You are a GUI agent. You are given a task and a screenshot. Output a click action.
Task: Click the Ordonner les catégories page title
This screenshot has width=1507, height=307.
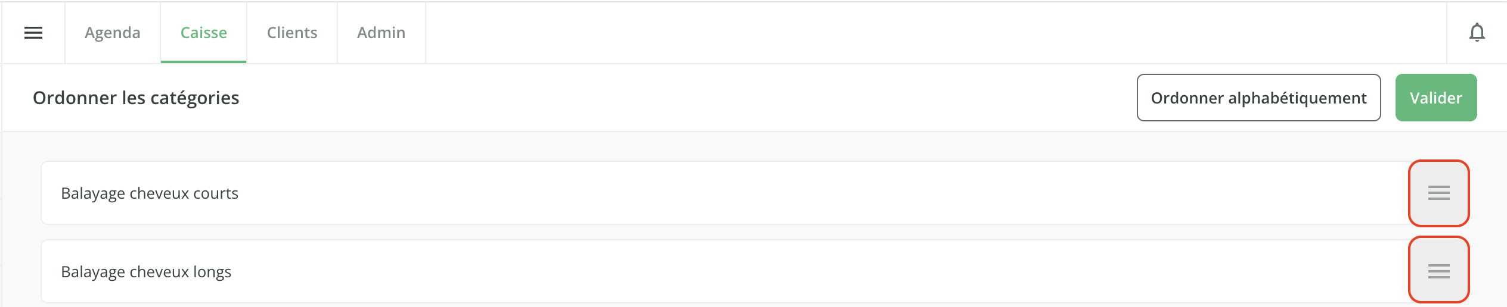click(136, 98)
